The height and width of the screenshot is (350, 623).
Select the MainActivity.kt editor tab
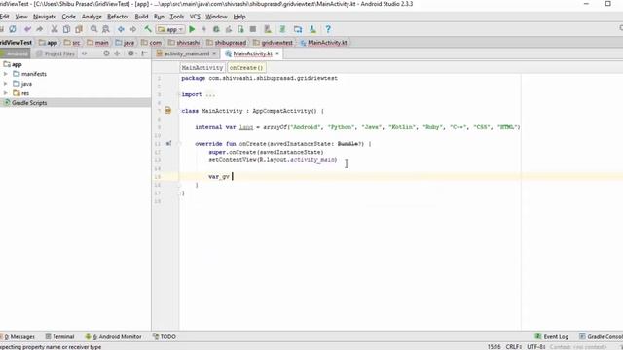click(x=253, y=53)
